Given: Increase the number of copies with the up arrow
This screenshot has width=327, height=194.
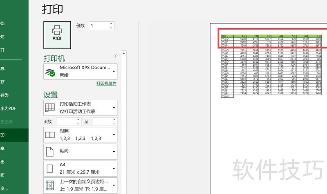Looking at the screenshot, I should click(111, 24).
